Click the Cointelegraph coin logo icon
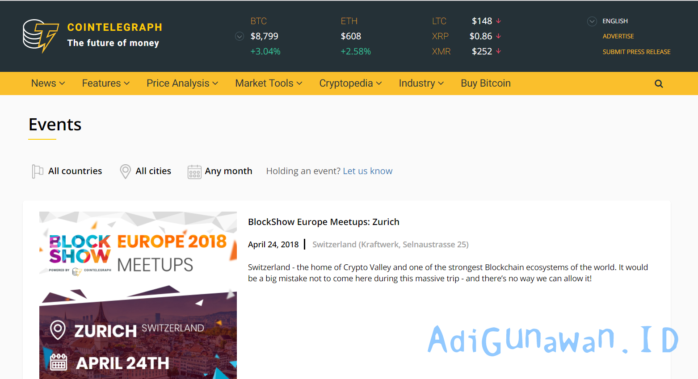This screenshot has height=379, width=698. [41, 36]
